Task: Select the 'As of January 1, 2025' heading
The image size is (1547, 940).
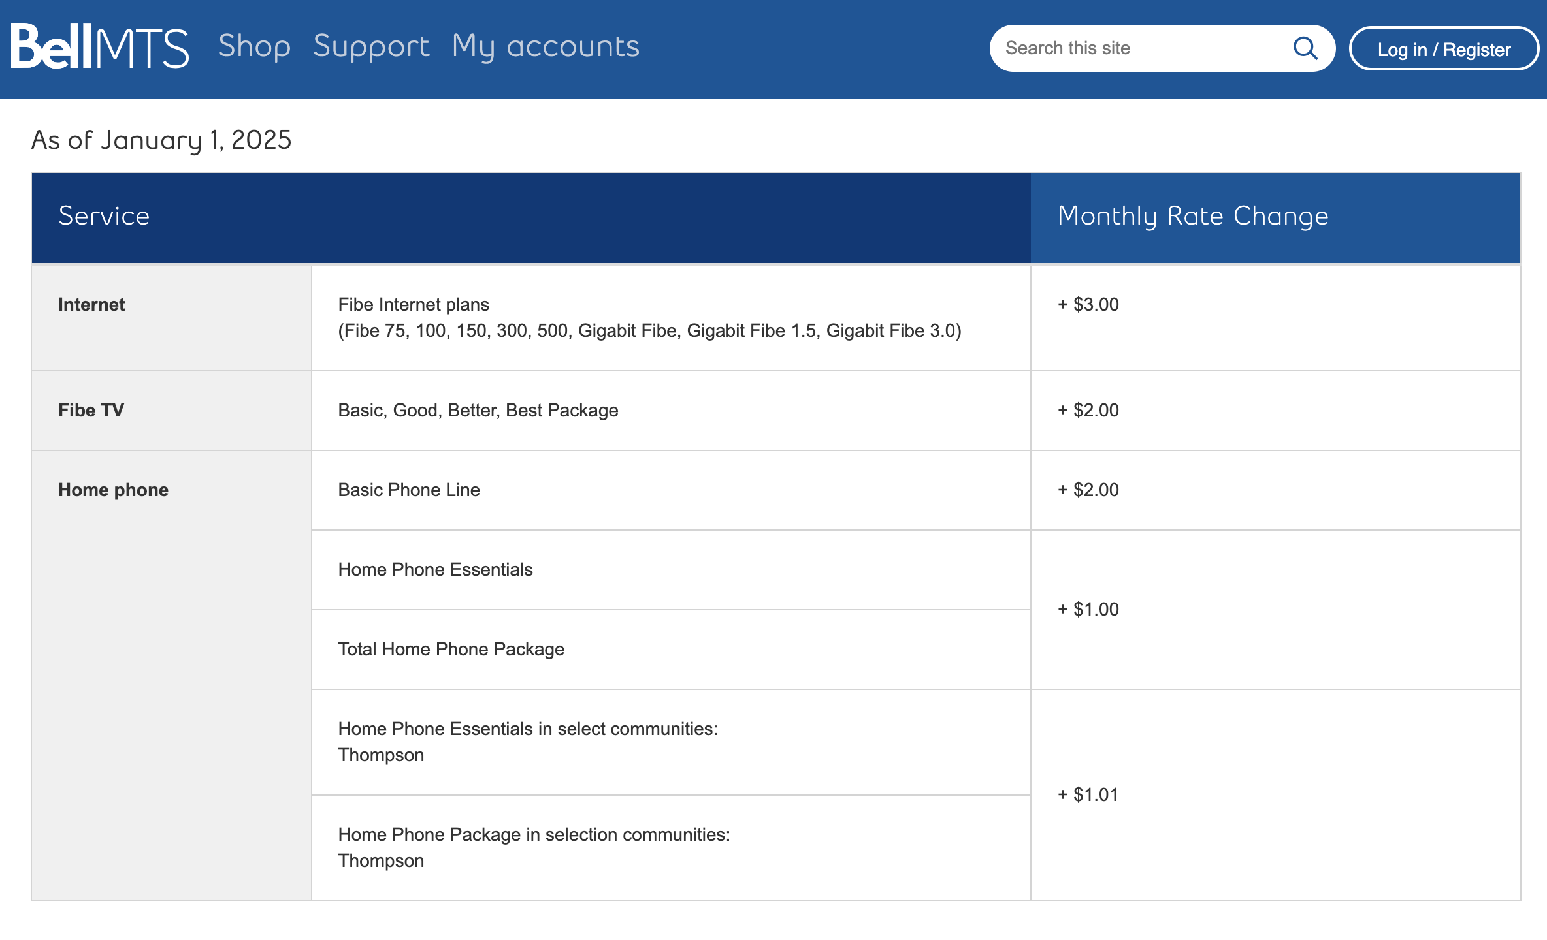Action: pos(161,140)
